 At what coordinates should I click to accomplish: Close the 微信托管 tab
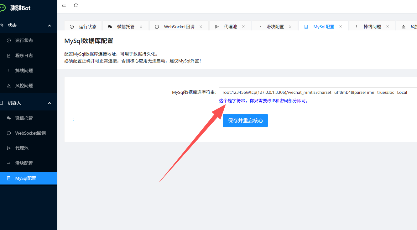(x=141, y=27)
